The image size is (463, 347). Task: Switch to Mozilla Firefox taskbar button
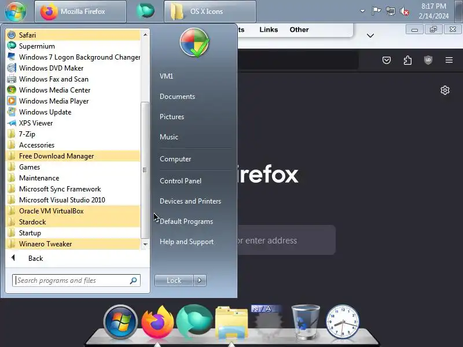tap(80, 11)
